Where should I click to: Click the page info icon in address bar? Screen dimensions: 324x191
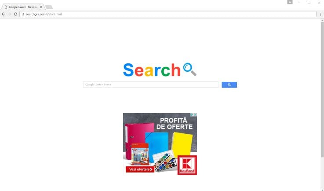pyautogui.click(x=23, y=14)
